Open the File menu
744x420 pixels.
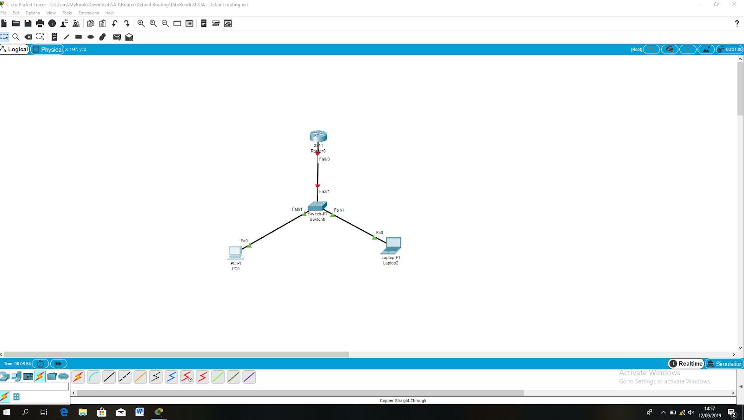(4, 13)
